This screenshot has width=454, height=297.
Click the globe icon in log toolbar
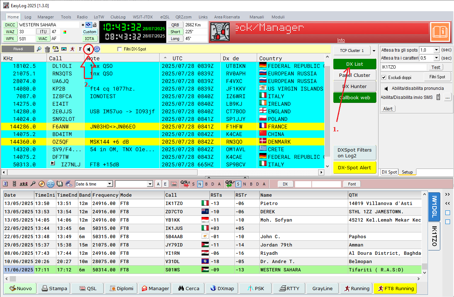pyautogui.click(x=50, y=184)
